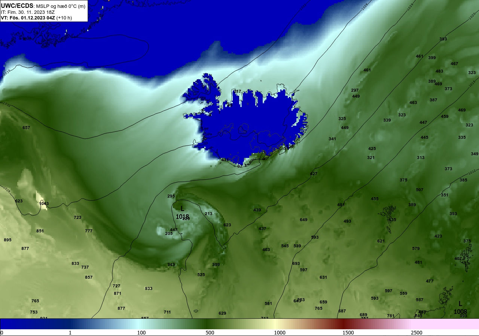Click the height value 483
This screenshot has height=336, width=479.
439,71
